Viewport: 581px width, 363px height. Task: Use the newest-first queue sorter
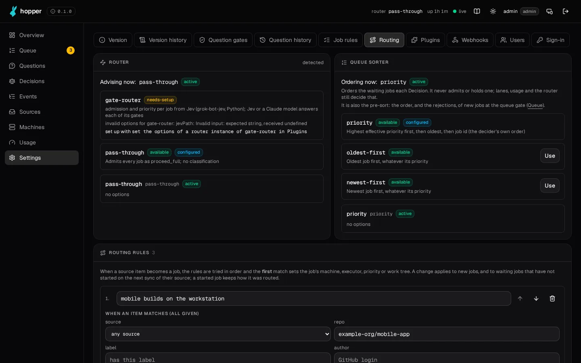click(550, 186)
